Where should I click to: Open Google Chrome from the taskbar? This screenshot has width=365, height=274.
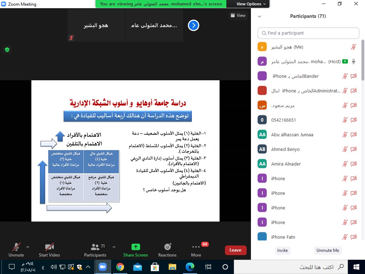tap(120, 267)
